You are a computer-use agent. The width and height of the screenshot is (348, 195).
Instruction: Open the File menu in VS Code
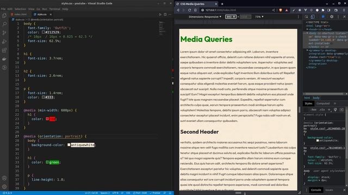pyautogui.click(x=3, y=9)
